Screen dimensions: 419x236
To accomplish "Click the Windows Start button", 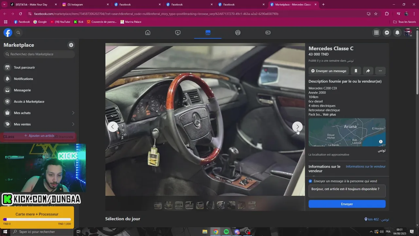I will 5,232.
